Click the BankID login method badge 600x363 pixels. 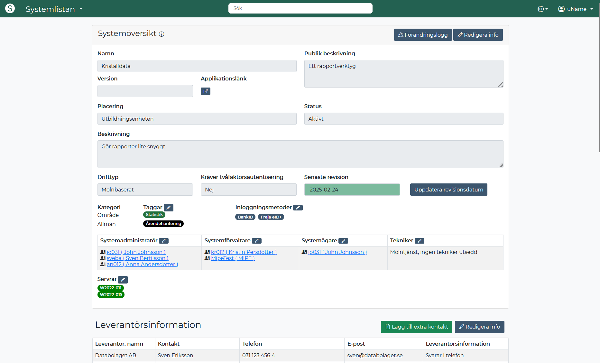(245, 217)
